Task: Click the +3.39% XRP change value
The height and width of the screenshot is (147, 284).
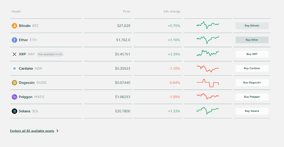Action: 174,54
